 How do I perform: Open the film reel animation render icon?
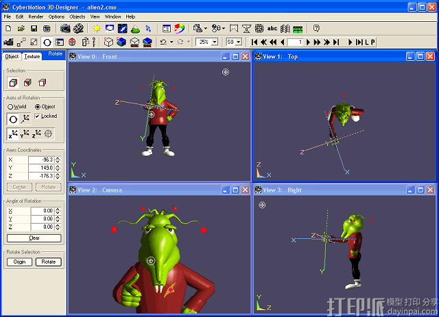click(x=79, y=29)
